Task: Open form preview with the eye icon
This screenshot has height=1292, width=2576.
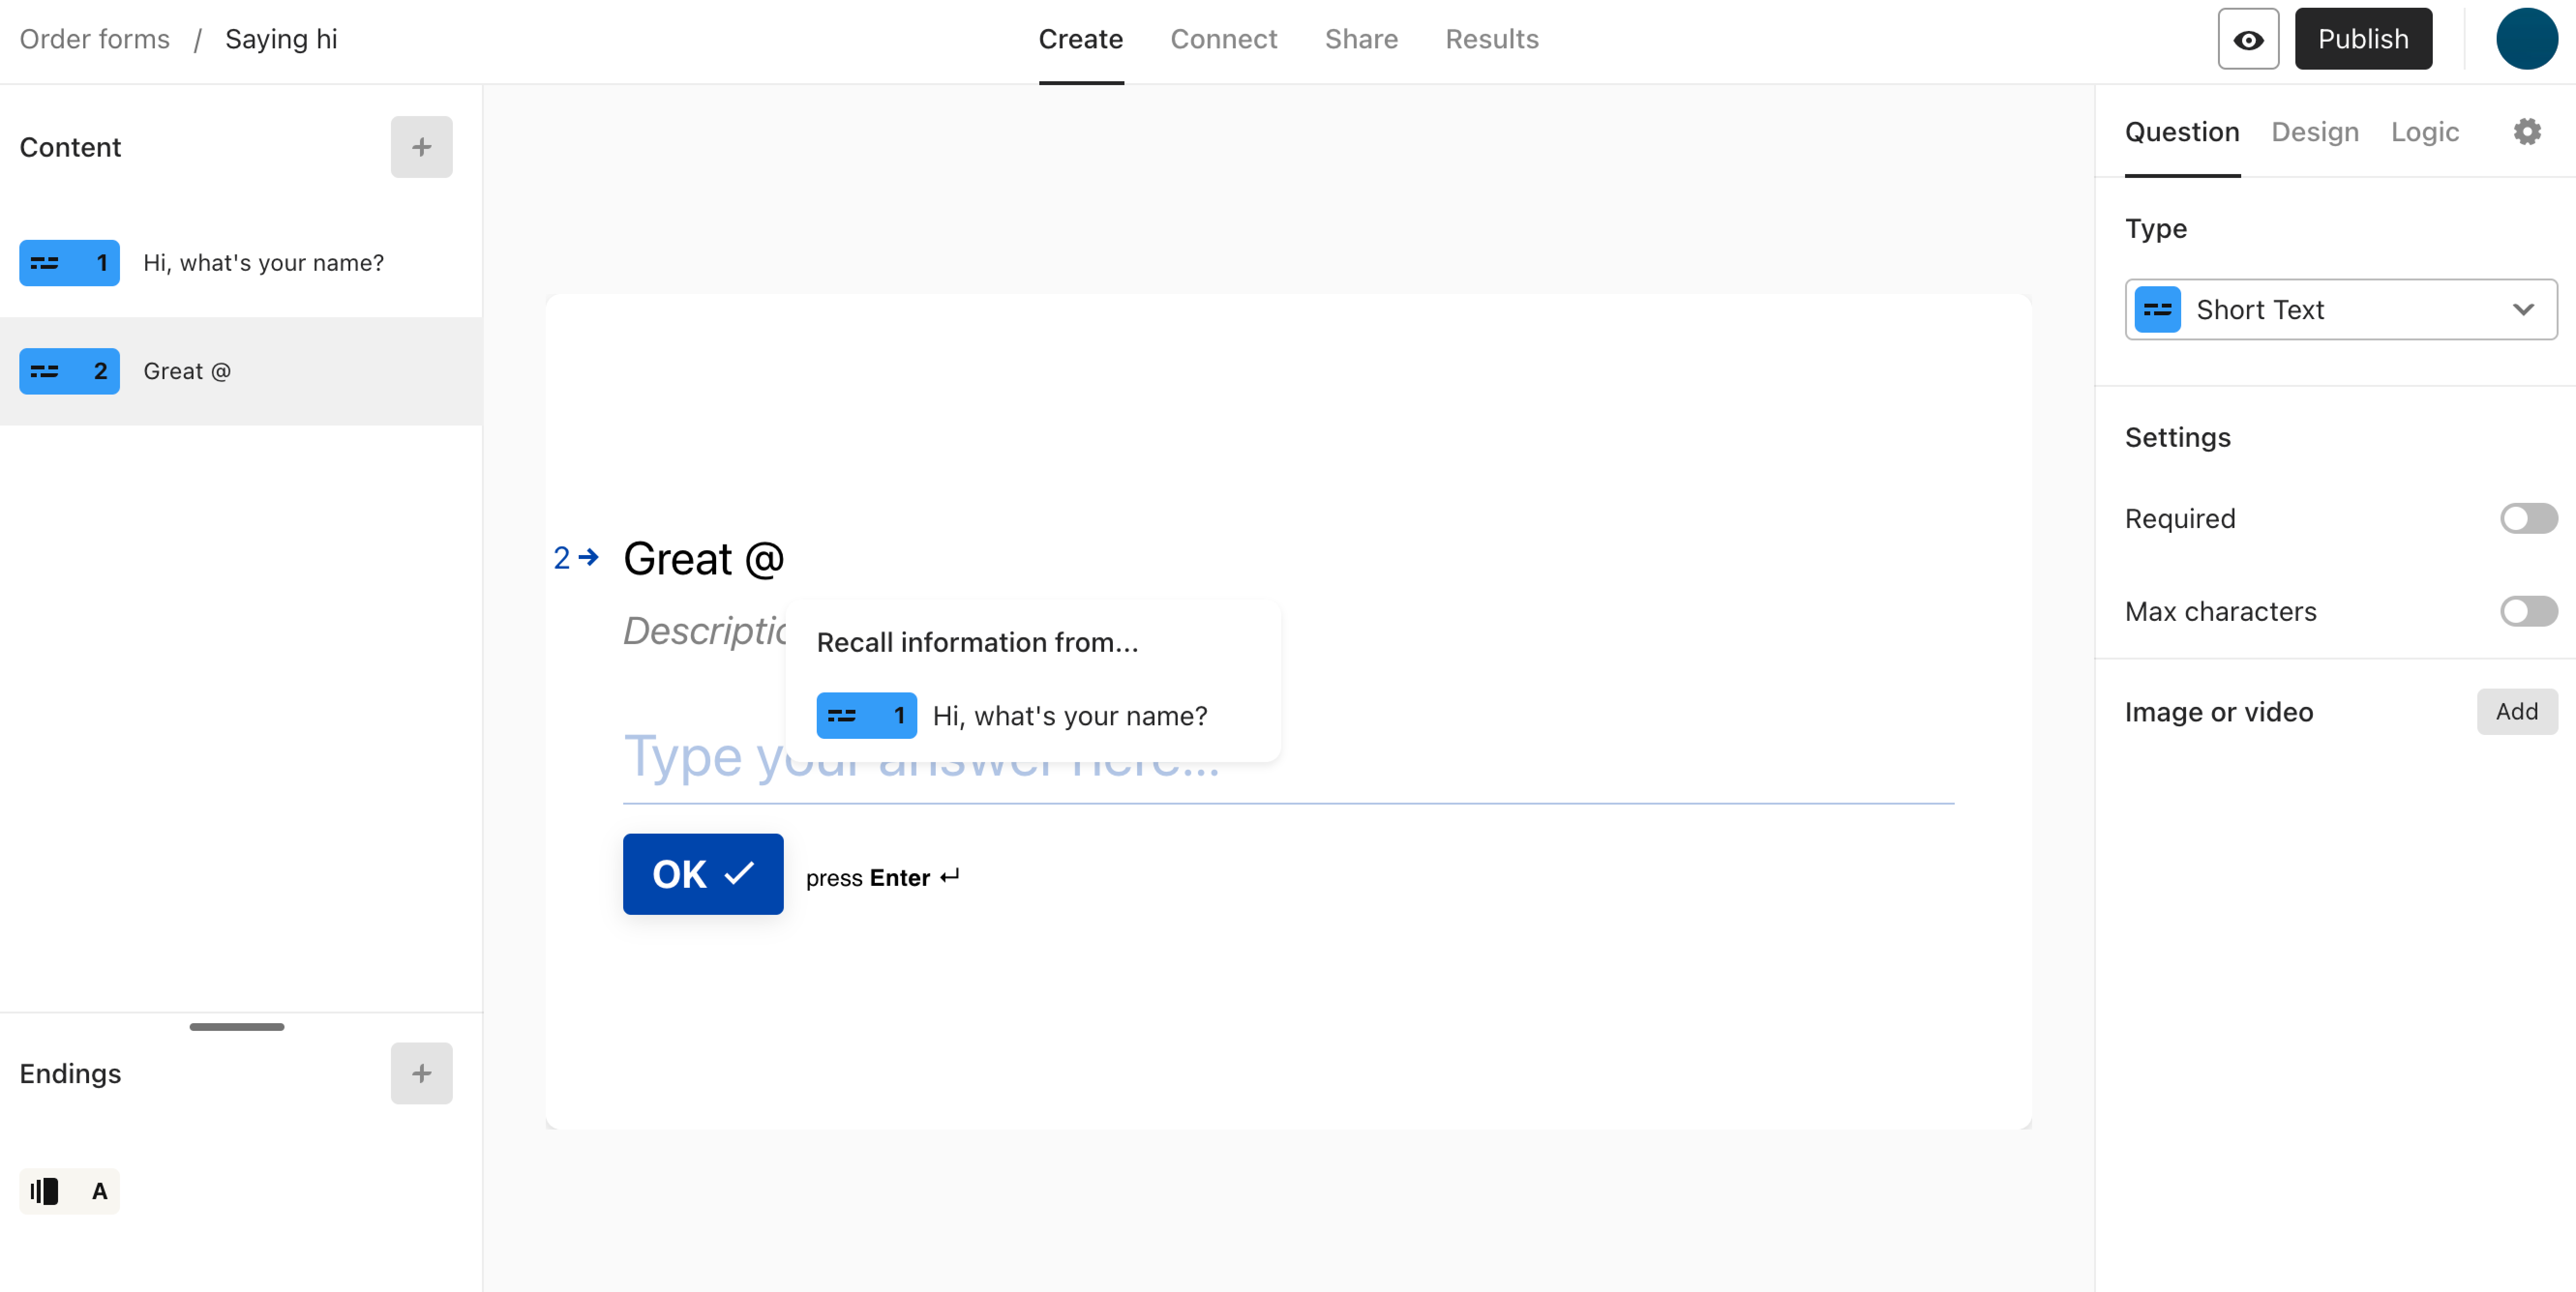Action: (x=2248, y=39)
